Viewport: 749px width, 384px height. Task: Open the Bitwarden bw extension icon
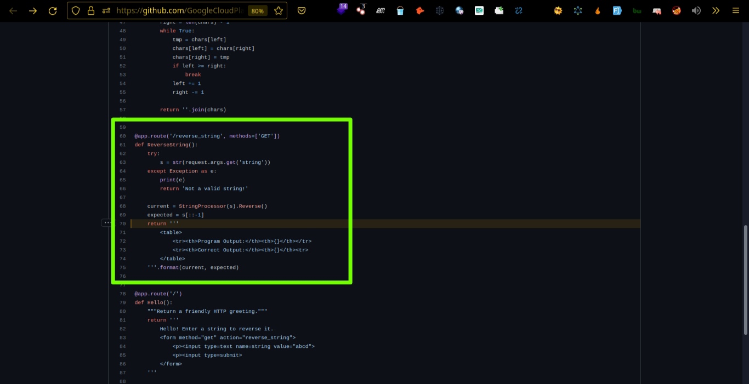pos(637,10)
